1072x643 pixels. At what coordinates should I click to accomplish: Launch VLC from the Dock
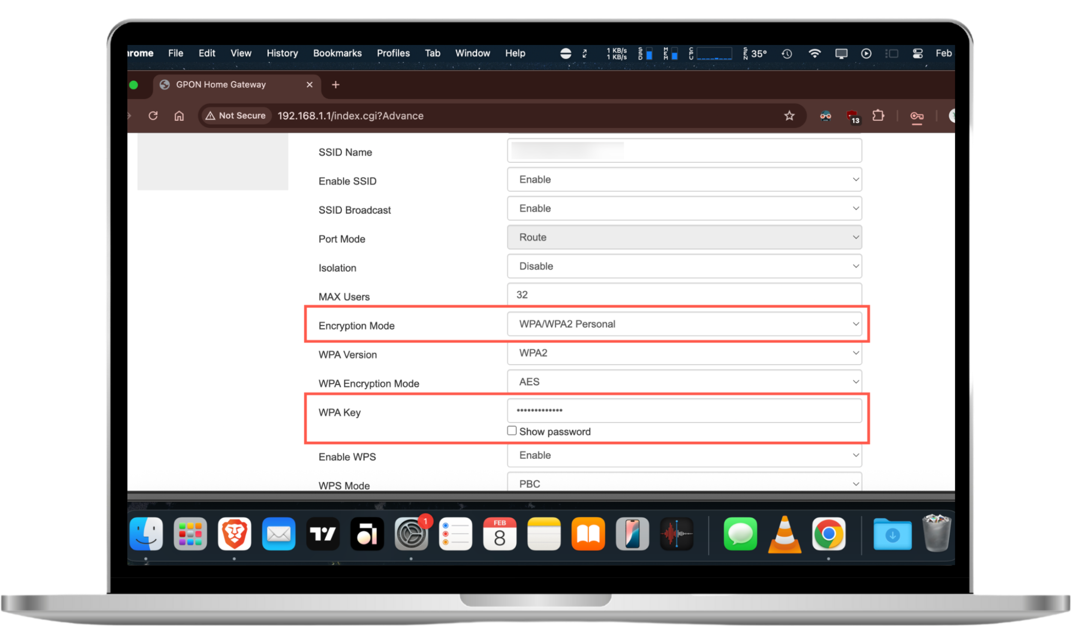(x=784, y=534)
